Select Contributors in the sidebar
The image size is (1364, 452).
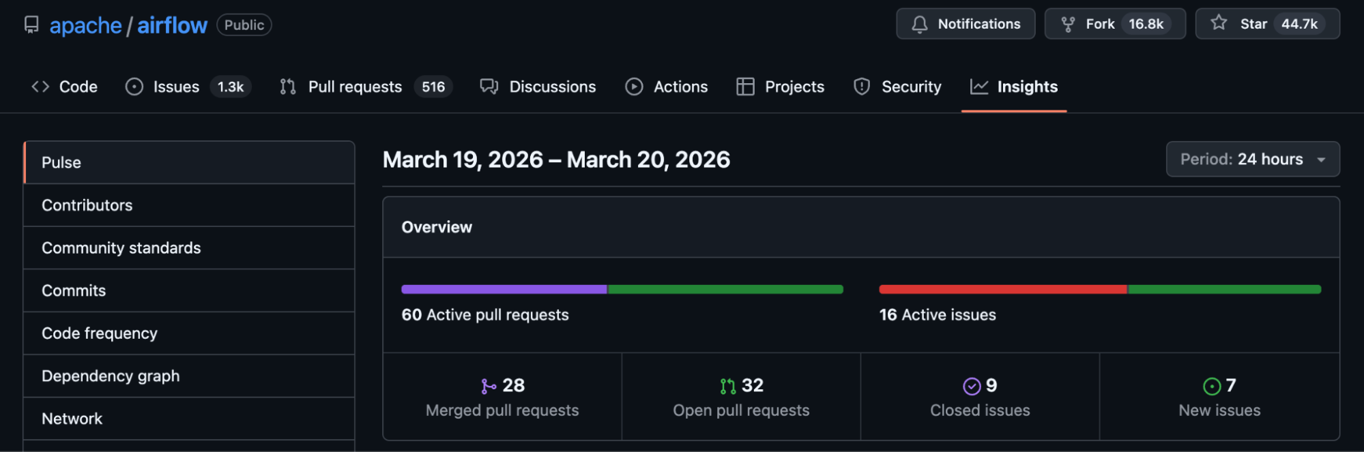(x=87, y=205)
